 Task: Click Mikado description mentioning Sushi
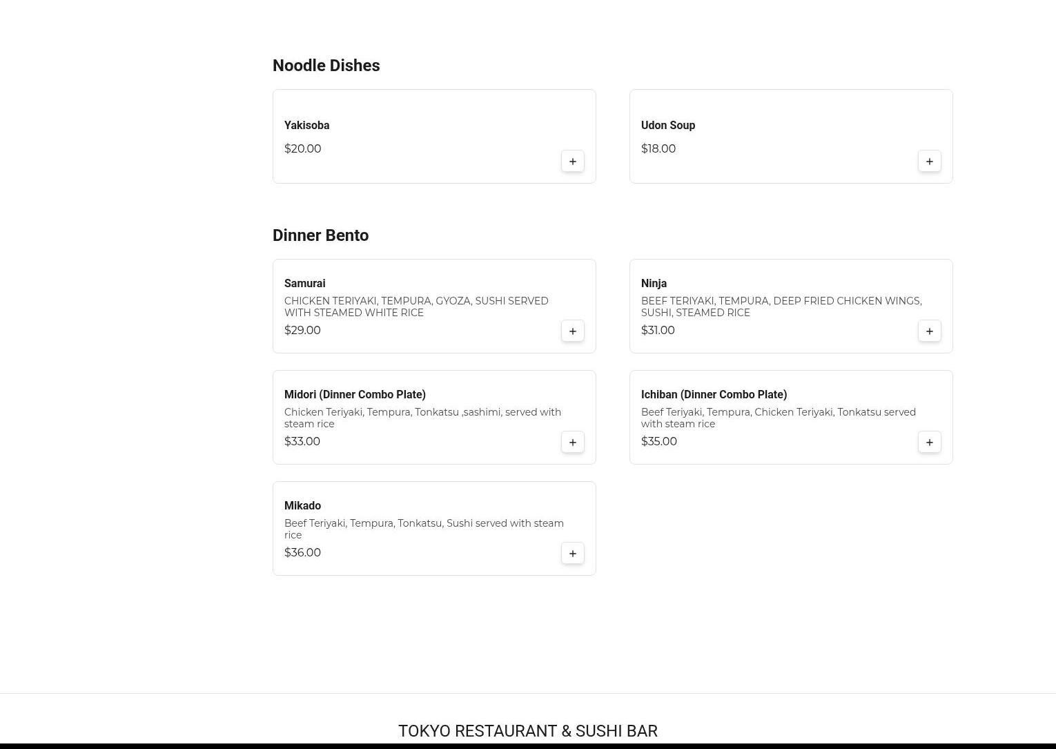[424, 529]
